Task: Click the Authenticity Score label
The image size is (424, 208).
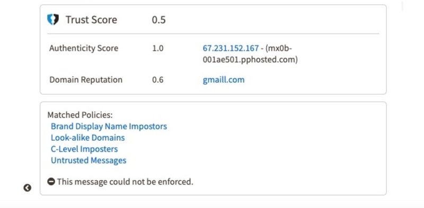Action: point(84,48)
